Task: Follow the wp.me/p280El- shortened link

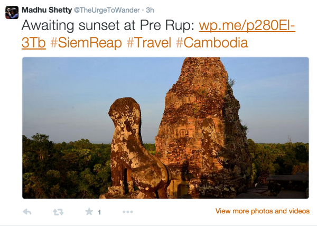Action: point(247,27)
